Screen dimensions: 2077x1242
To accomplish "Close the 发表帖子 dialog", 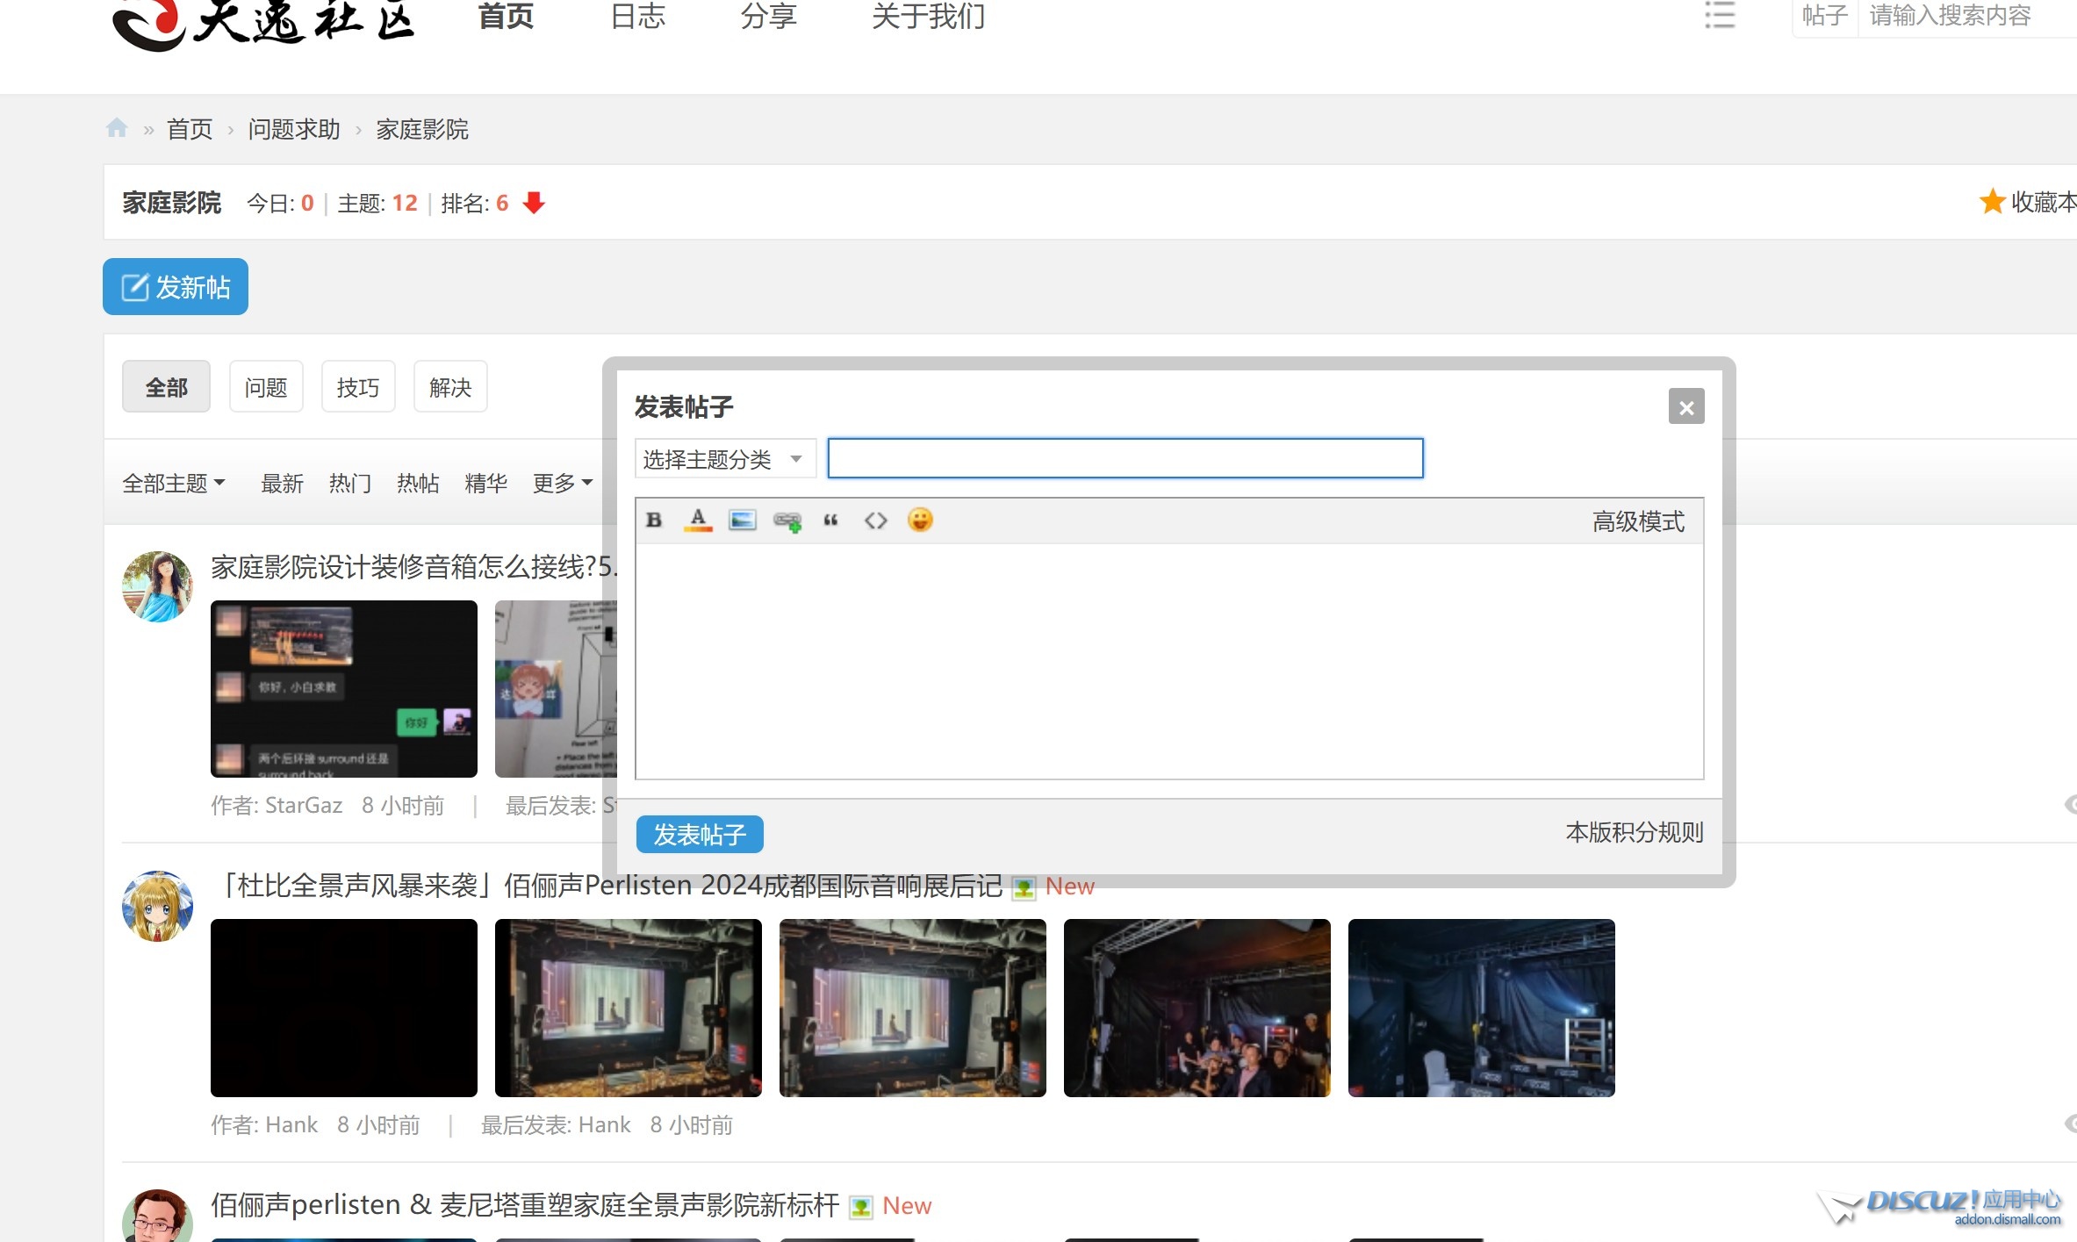I will coord(1685,407).
